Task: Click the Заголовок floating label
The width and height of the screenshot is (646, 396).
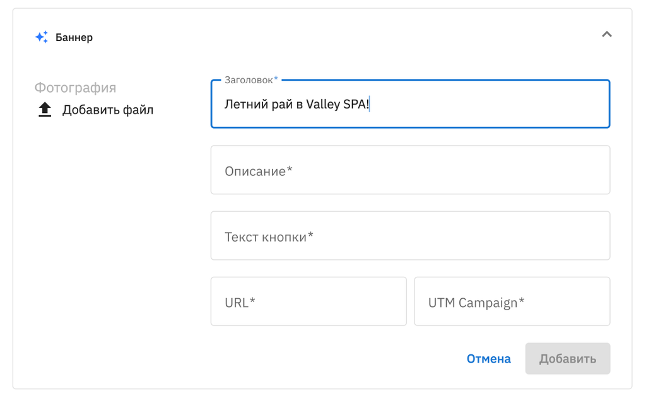Action: 250,80
